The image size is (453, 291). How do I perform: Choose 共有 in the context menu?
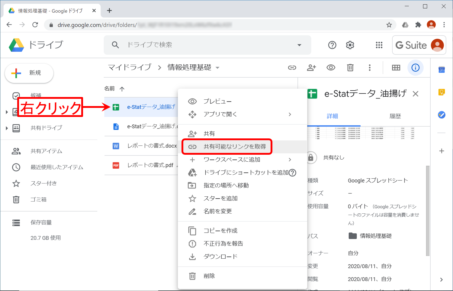pyautogui.click(x=243, y=134)
